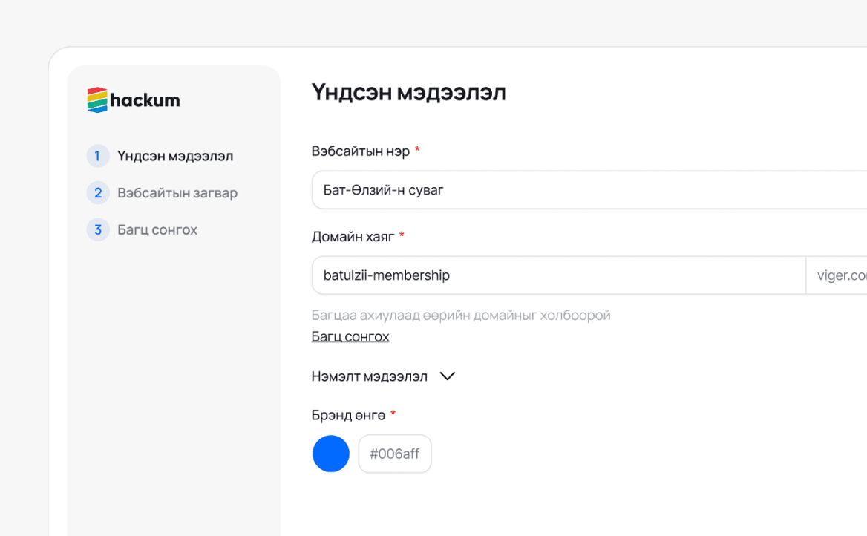This screenshot has height=536, width=867.
Task: Select the #006aff hex color field
Action: point(395,454)
